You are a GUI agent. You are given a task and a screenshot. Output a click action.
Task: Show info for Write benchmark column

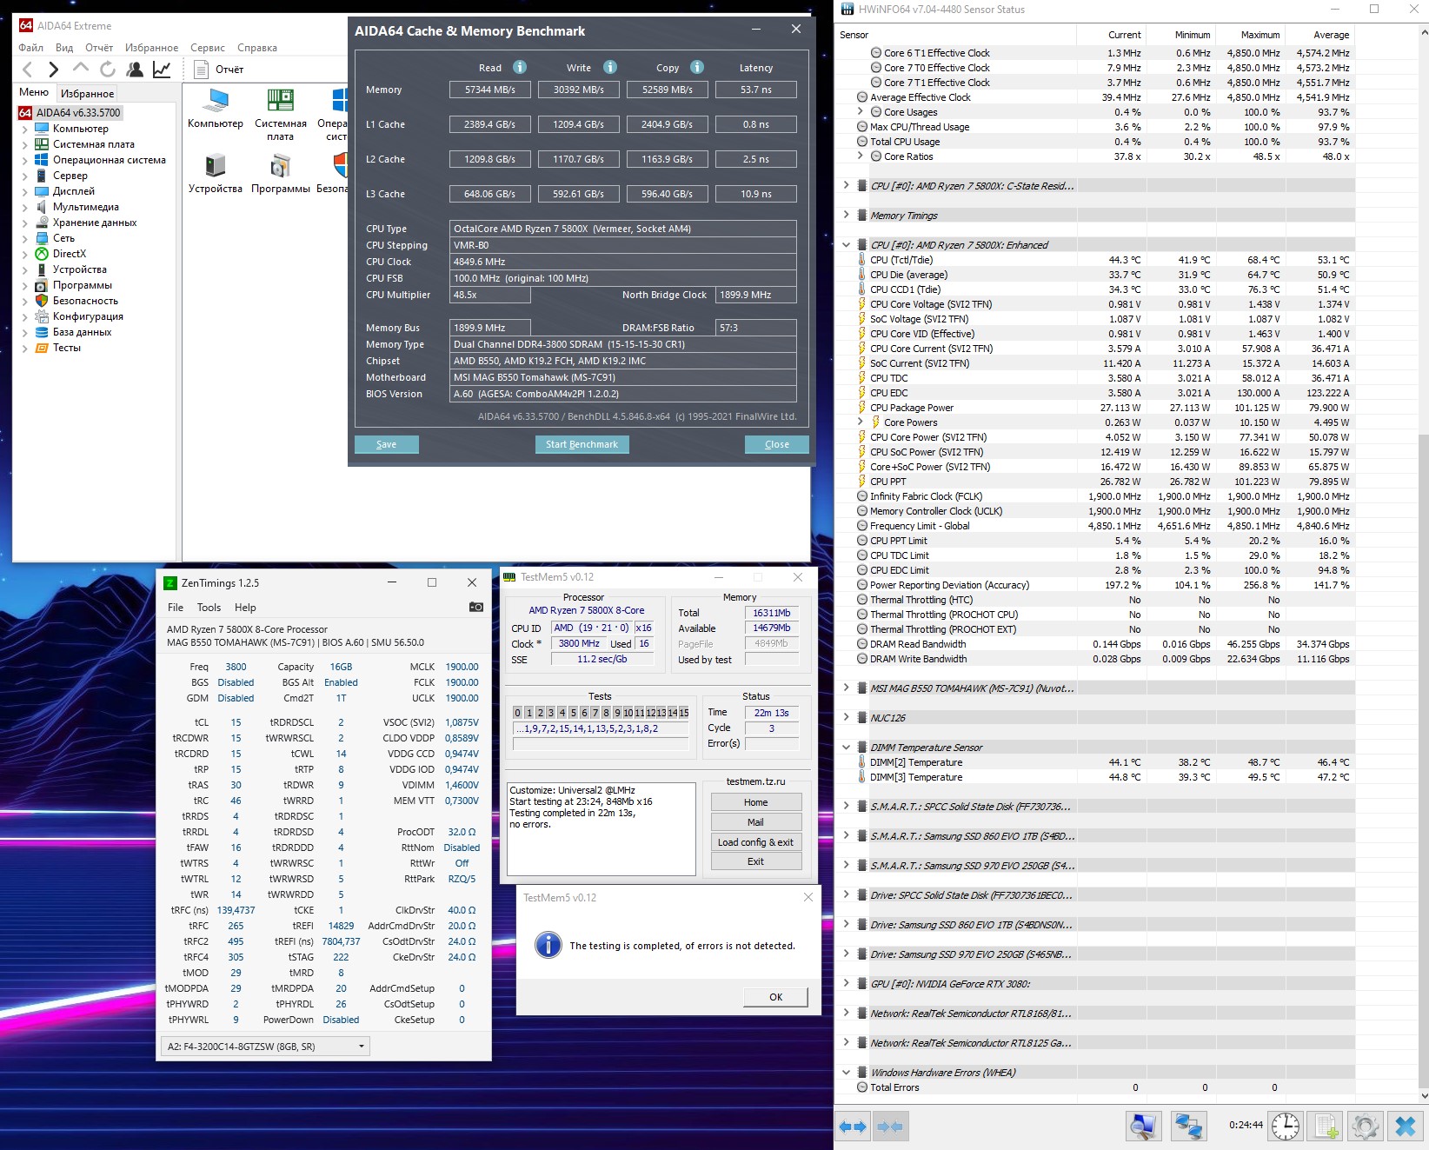click(x=610, y=67)
